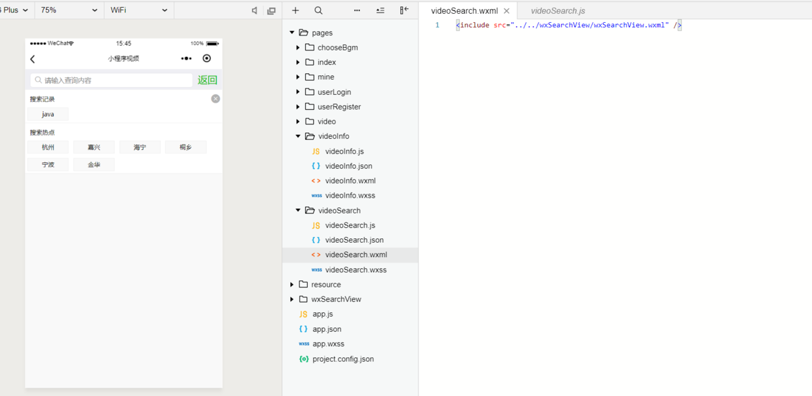The width and height of the screenshot is (812, 396).
Task: Open file search with magnifier icon
Action: 318,10
